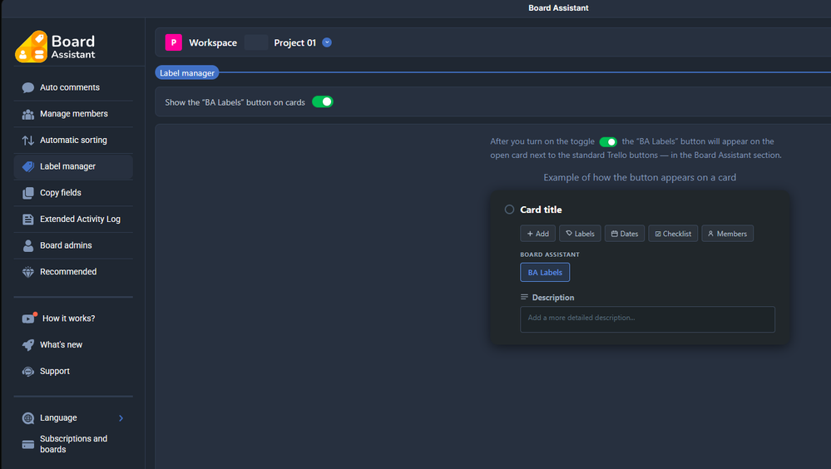The image size is (831, 469).
Task: Open Subscriptions and boards
Action: pyautogui.click(x=73, y=444)
